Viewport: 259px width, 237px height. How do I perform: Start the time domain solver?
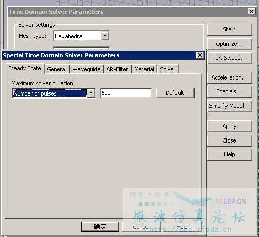click(x=230, y=29)
